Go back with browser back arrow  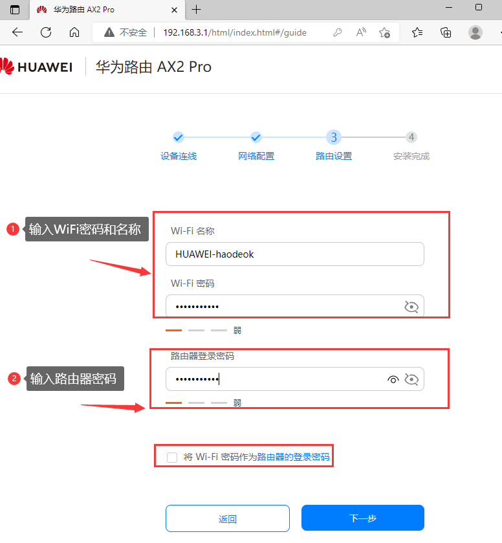tap(17, 32)
